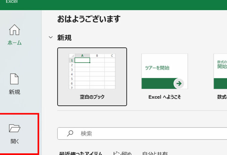Image resolution: width=227 pixels, height=155 pixels.
Task: Switch to the ピン留め tab
Action: pos(122,153)
